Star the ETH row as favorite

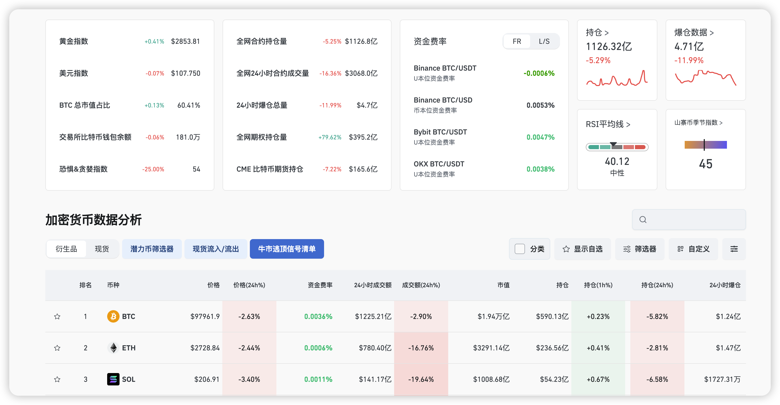pyautogui.click(x=57, y=348)
